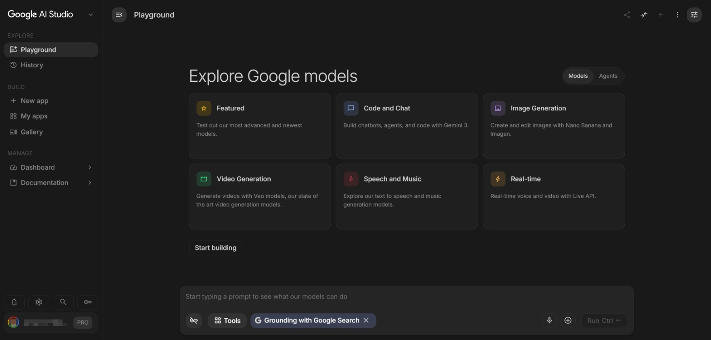Open the Video Generation card
The width and height of the screenshot is (711, 340).
pyautogui.click(x=260, y=197)
